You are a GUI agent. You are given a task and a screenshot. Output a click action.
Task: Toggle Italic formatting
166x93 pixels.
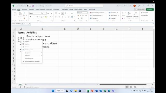pos(34,17)
